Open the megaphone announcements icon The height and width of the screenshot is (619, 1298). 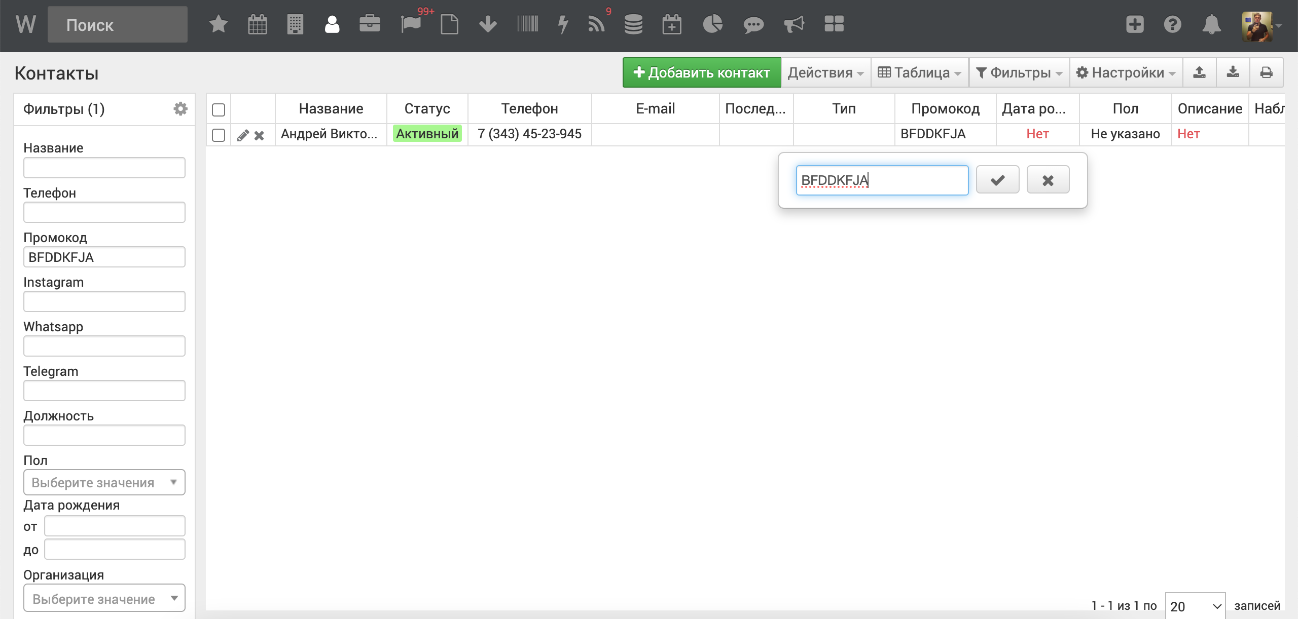pos(794,24)
